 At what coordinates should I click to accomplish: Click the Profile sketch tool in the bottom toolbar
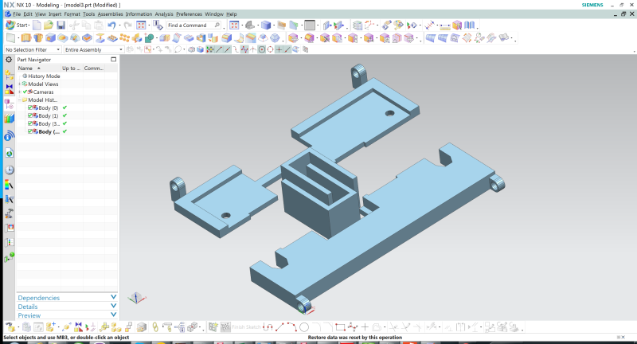(268, 327)
